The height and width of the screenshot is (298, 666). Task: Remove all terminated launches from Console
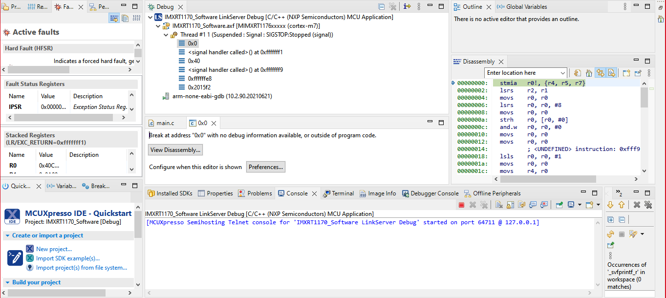click(x=484, y=204)
